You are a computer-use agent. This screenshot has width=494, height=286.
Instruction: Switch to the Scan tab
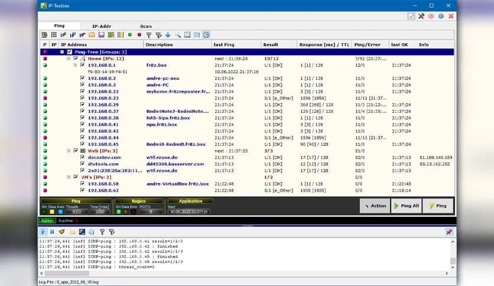click(145, 26)
